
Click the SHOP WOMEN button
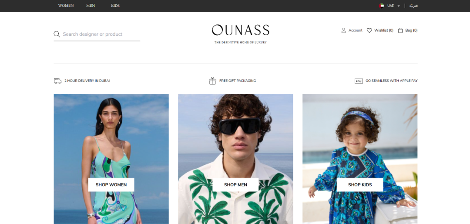111,185
